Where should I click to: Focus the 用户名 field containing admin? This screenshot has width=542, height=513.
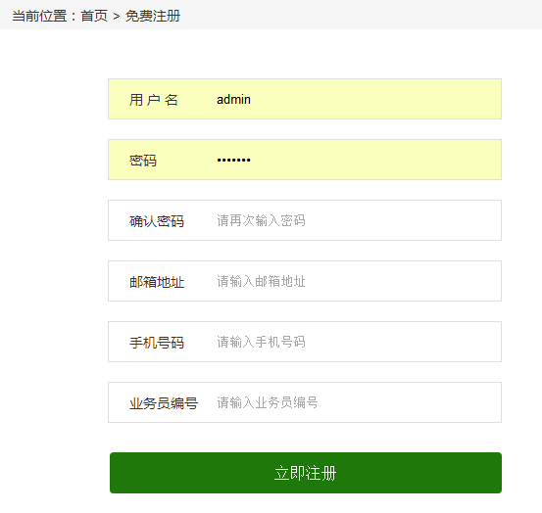[305, 99]
